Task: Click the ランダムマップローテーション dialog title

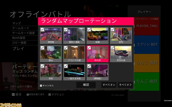Action: tap(79, 21)
